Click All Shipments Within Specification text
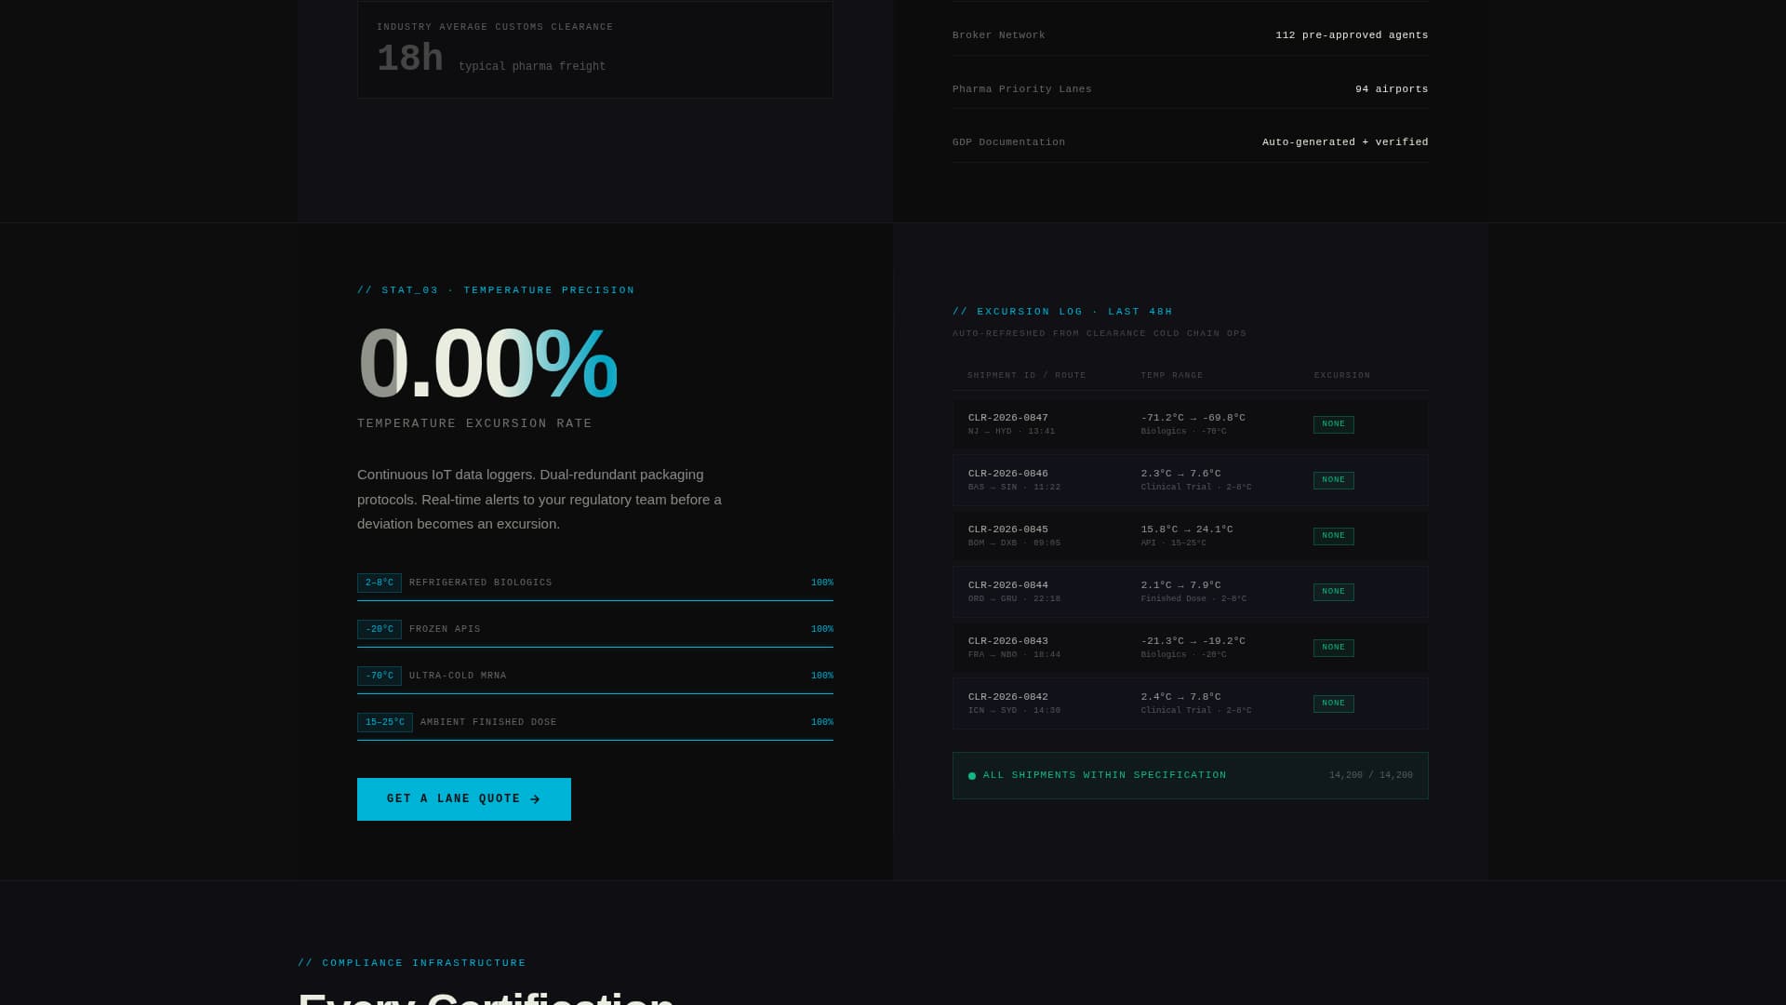This screenshot has height=1005, width=1786. pos(1105,775)
